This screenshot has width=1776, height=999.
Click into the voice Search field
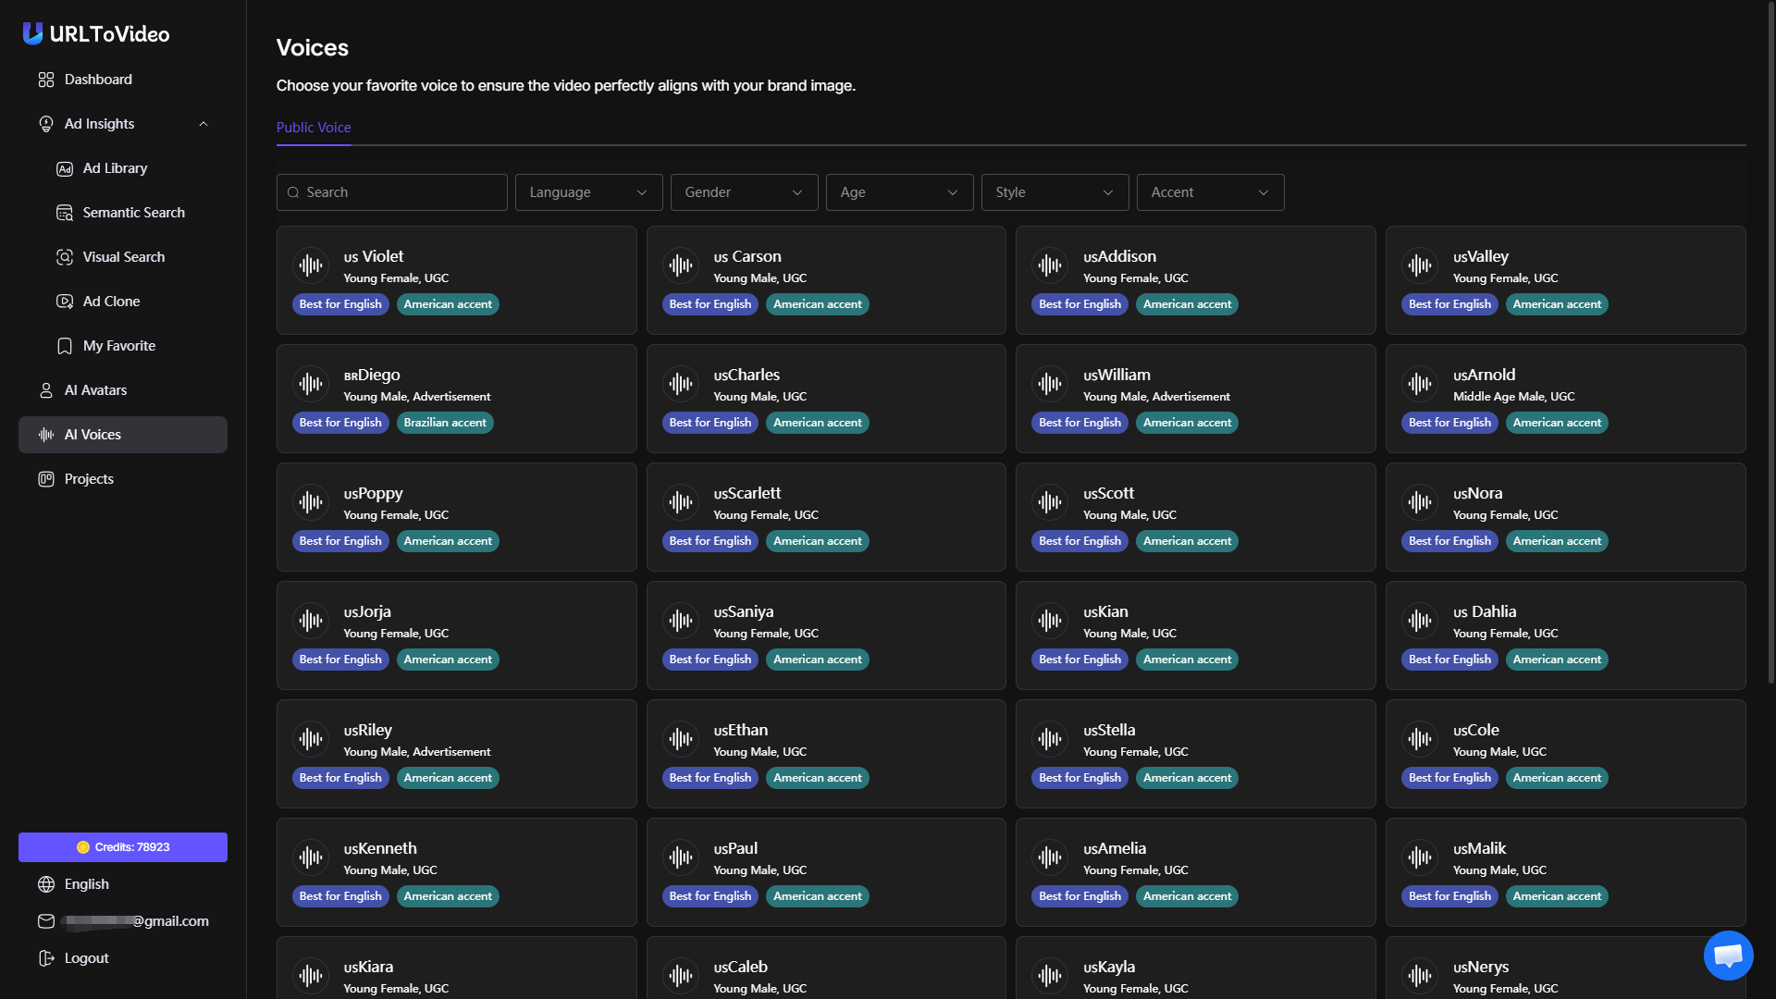392,192
